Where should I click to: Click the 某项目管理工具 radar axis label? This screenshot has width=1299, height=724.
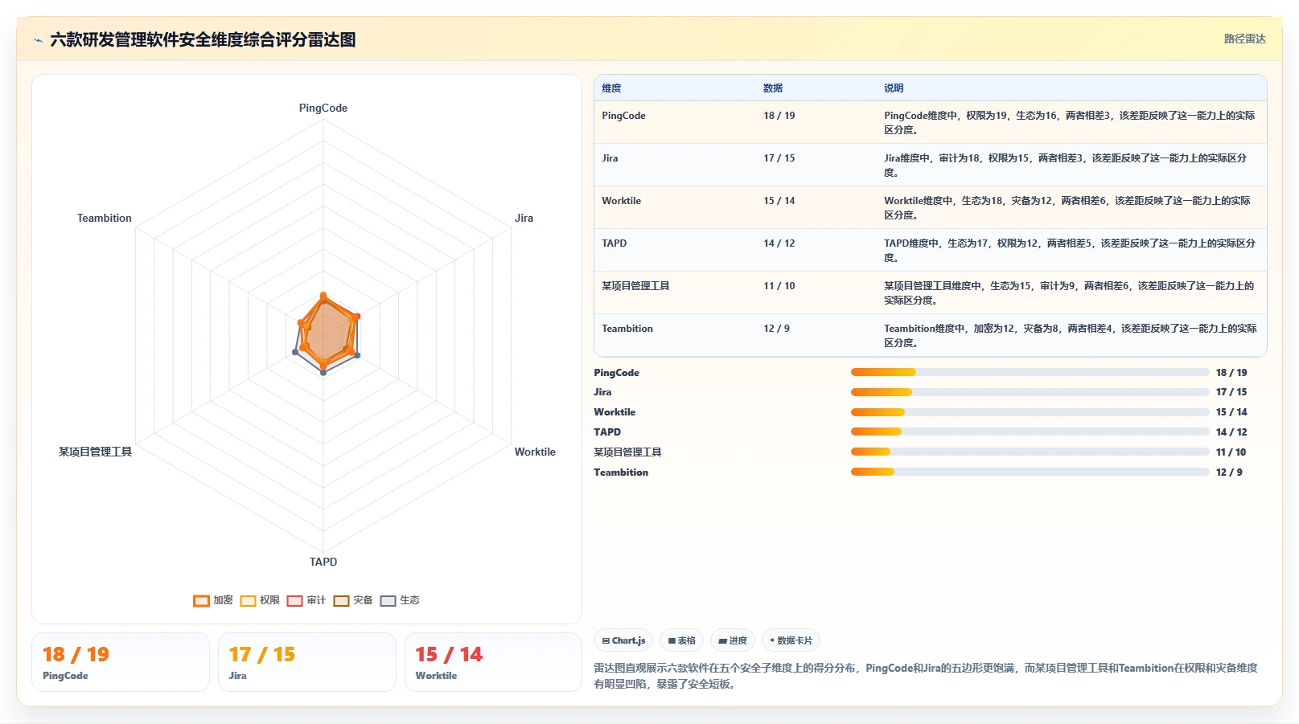95,452
